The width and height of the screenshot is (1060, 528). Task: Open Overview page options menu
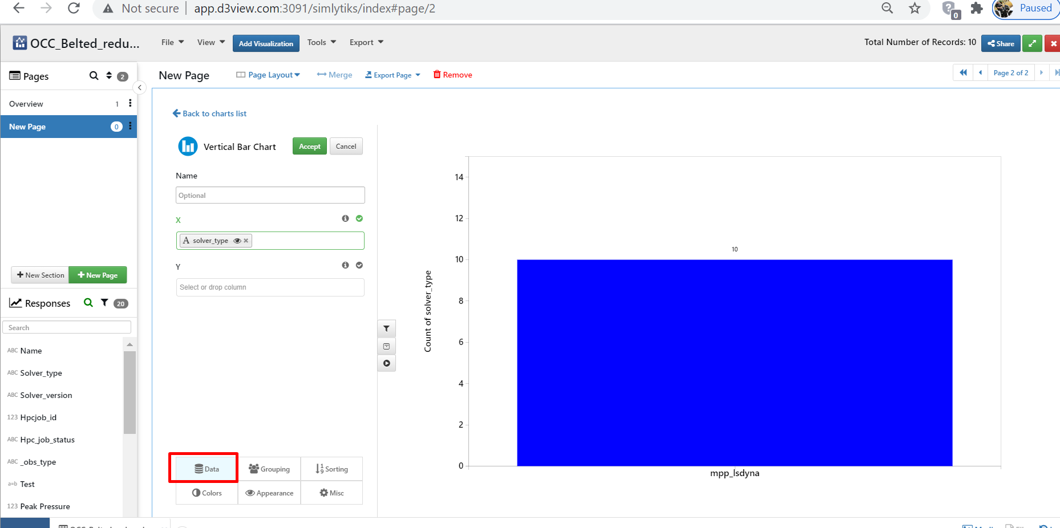tap(130, 103)
